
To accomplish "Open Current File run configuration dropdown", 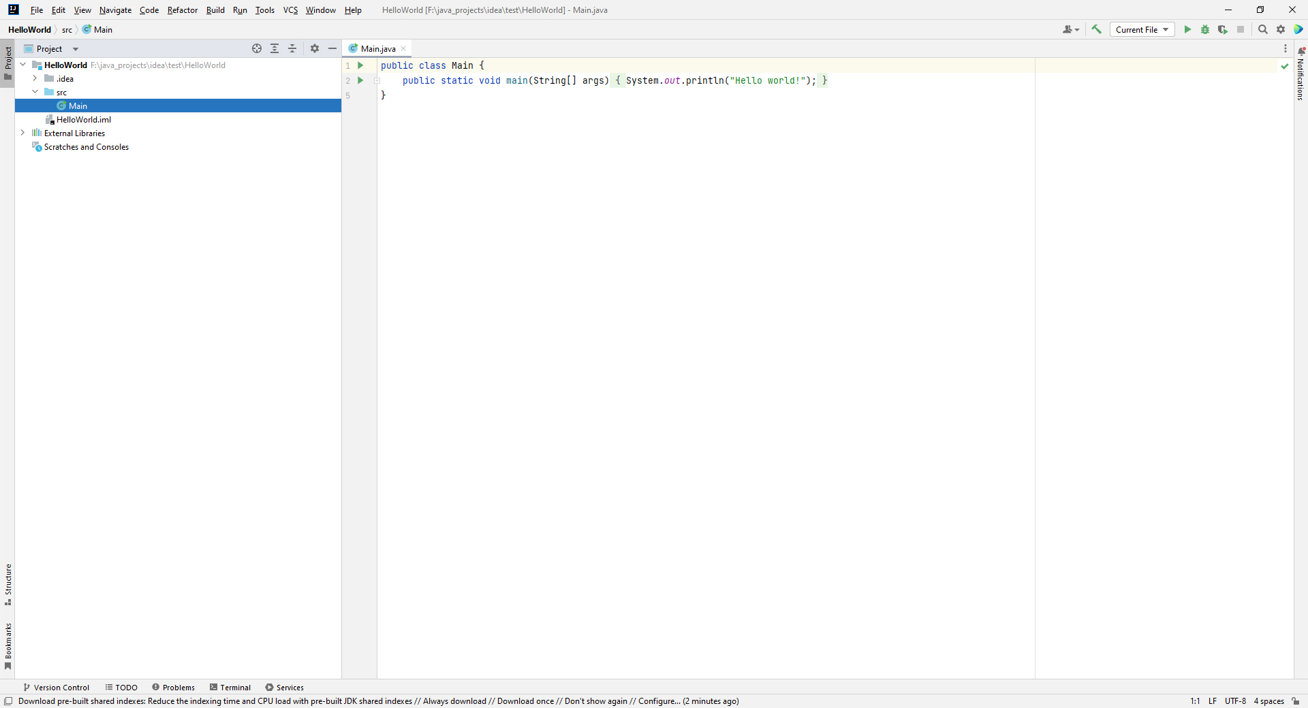I will 1142,29.
